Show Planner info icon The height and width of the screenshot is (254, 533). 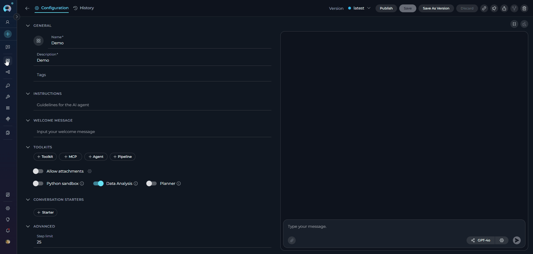179,183
